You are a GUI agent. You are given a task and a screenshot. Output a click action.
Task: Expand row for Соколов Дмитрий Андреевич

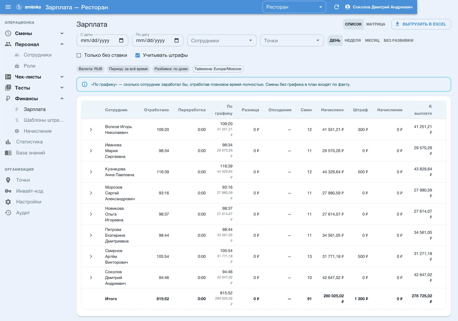click(91, 277)
